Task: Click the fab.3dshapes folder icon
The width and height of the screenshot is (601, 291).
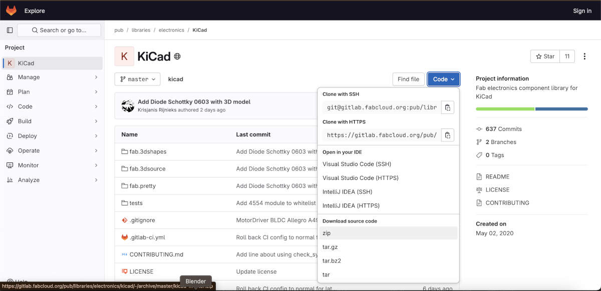Action: (x=125, y=151)
